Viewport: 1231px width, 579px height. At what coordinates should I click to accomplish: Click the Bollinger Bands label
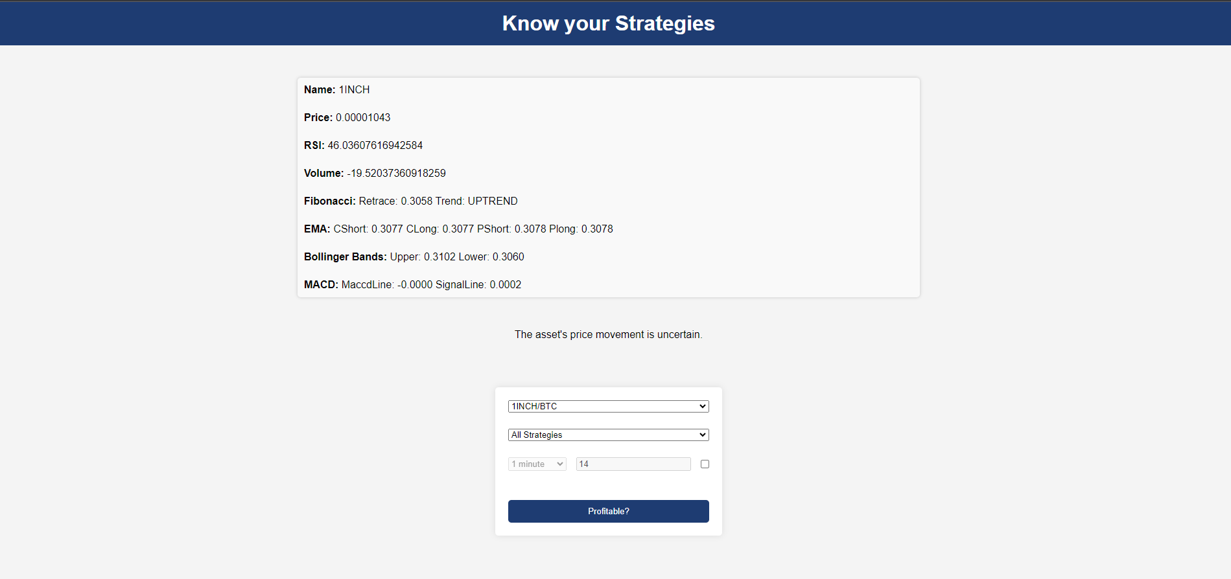[345, 256]
